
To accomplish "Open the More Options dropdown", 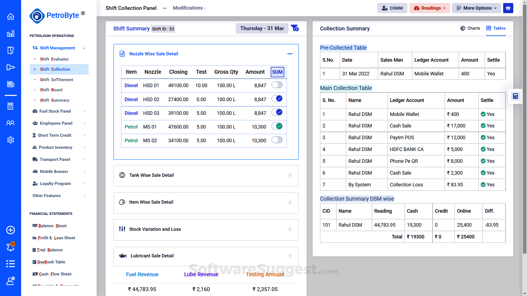I will pyautogui.click(x=476, y=8).
